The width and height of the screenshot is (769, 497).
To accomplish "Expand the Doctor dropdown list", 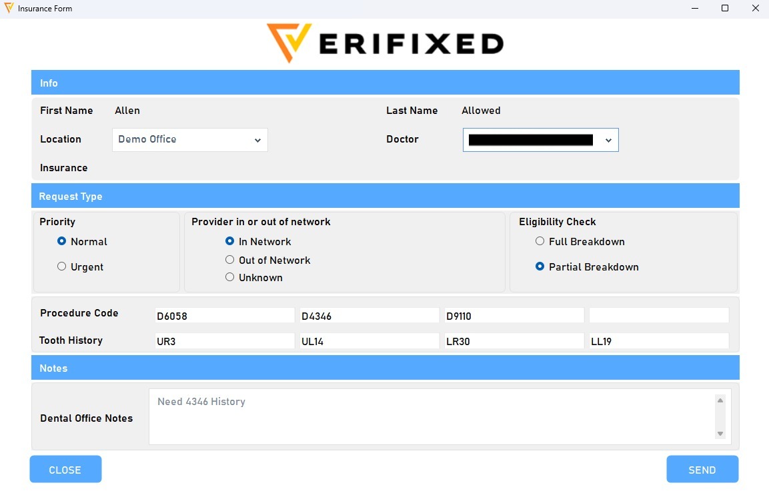I will (541, 140).
